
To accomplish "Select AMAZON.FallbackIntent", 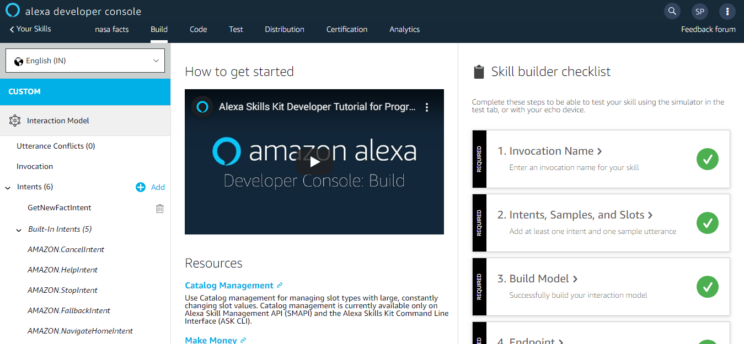I will tap(69, 310).
